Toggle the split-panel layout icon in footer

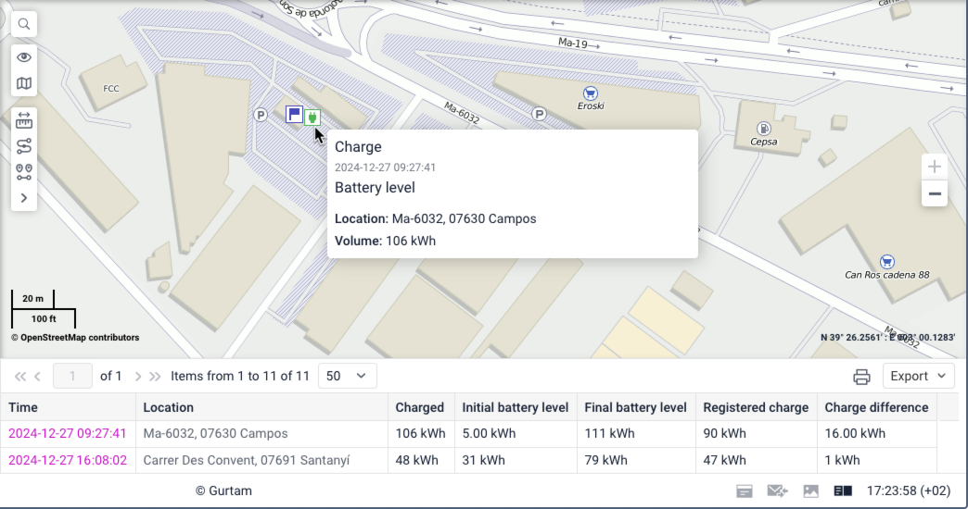(842, 491)
